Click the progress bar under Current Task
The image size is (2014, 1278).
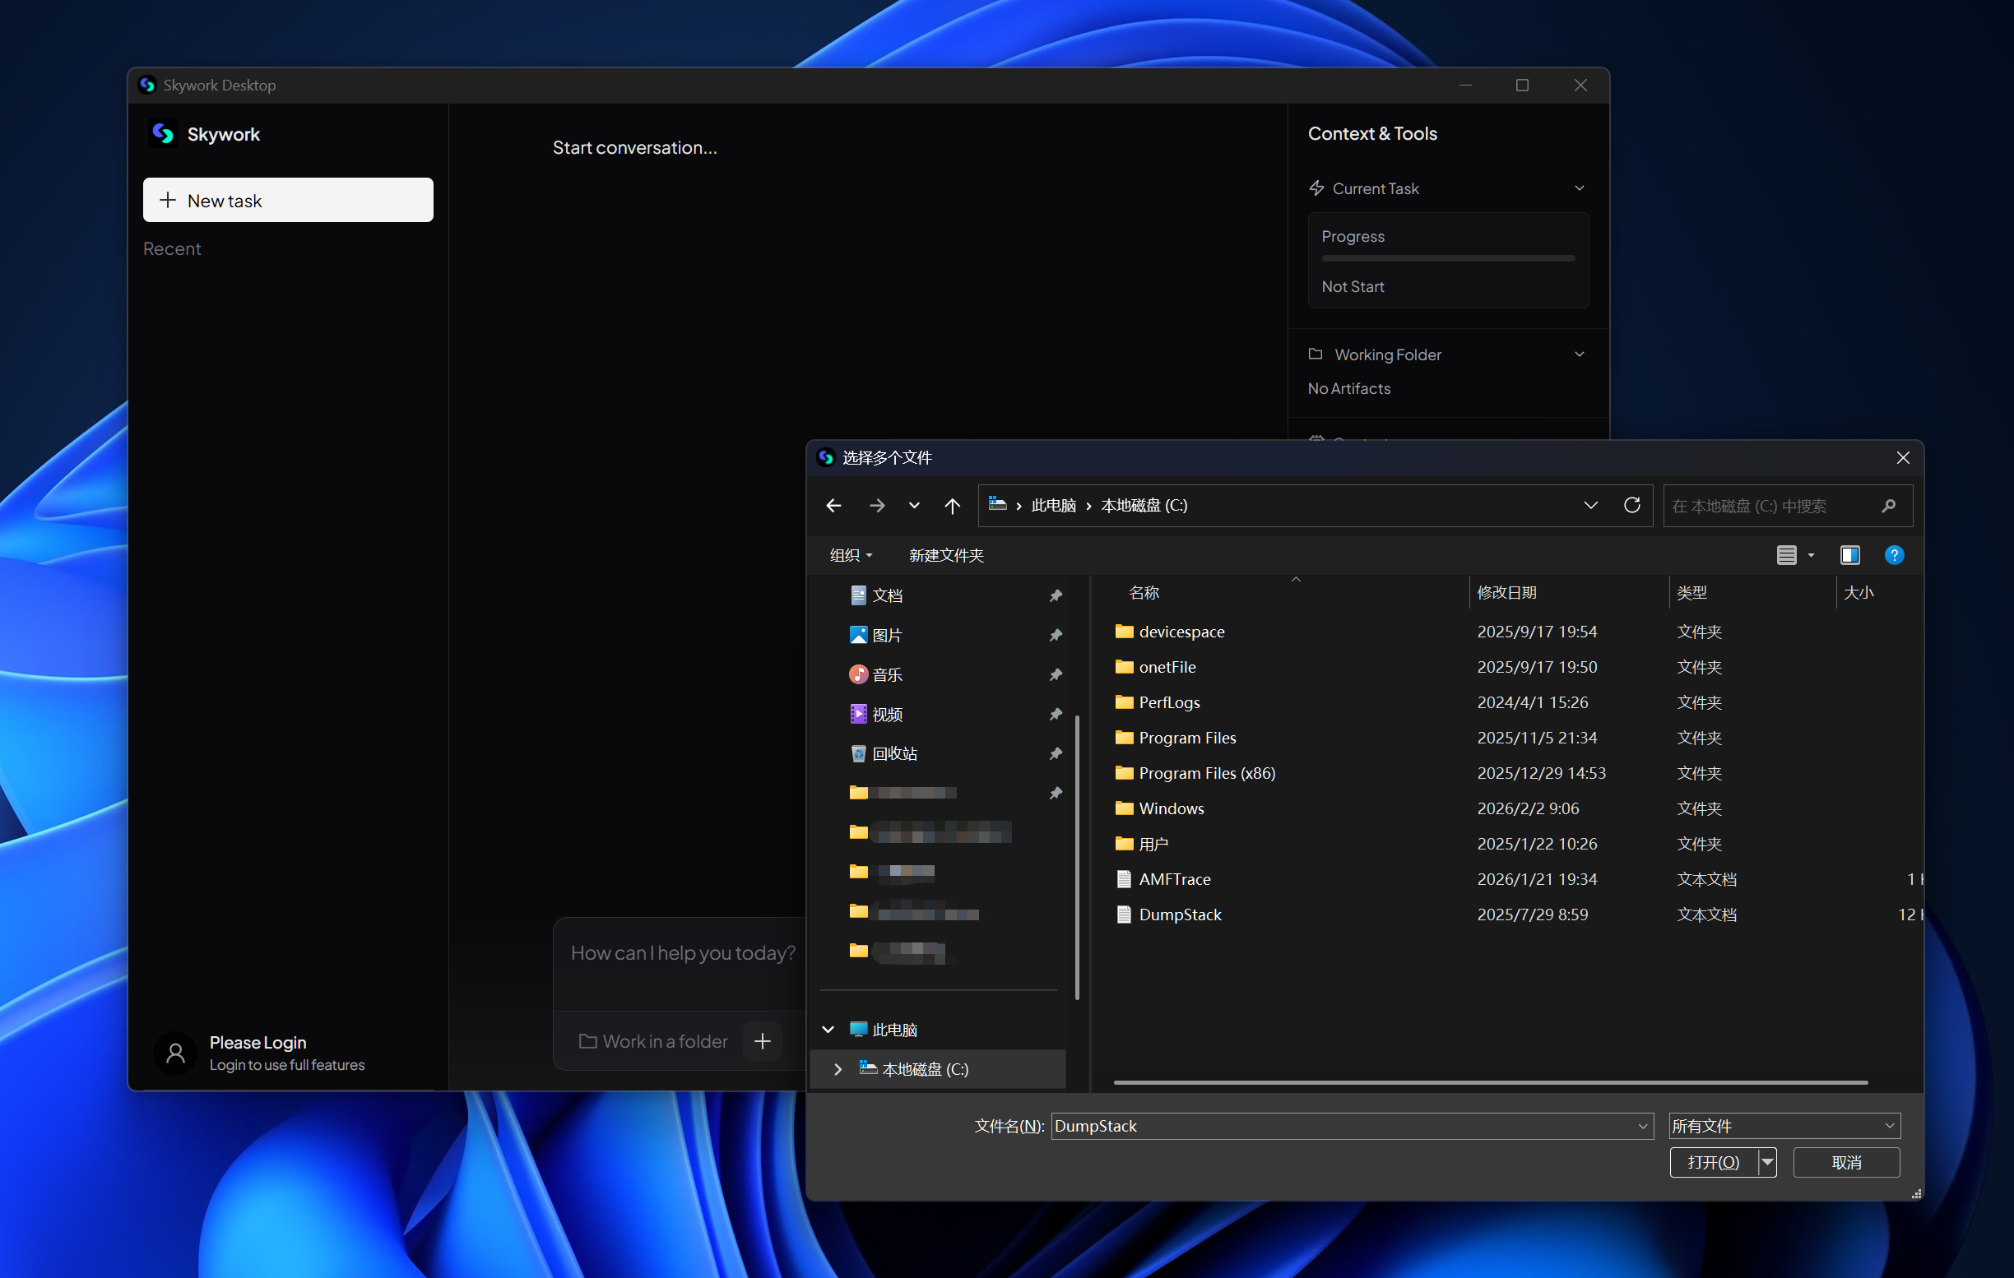1448,258
